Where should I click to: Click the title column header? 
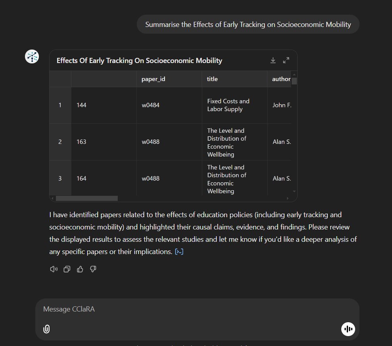tap(235, 79)
